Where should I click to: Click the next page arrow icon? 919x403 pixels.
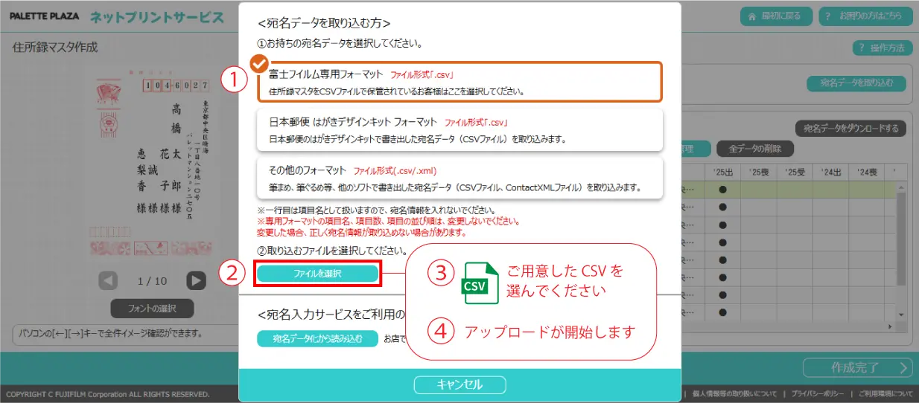coord(196,280)
